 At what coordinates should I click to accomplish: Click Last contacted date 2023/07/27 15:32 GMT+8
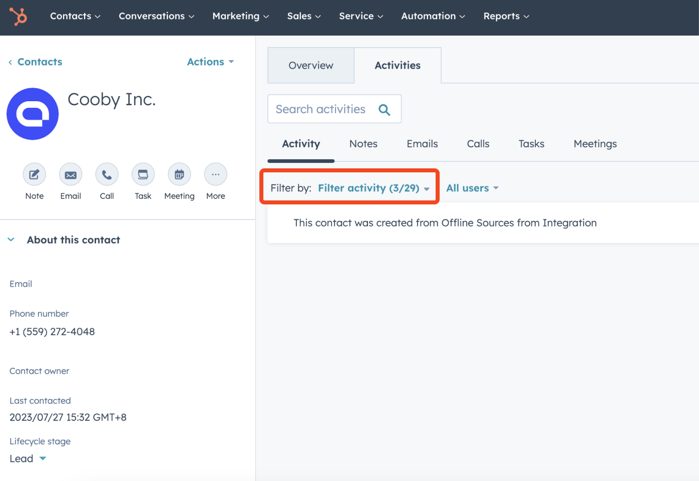68,417
